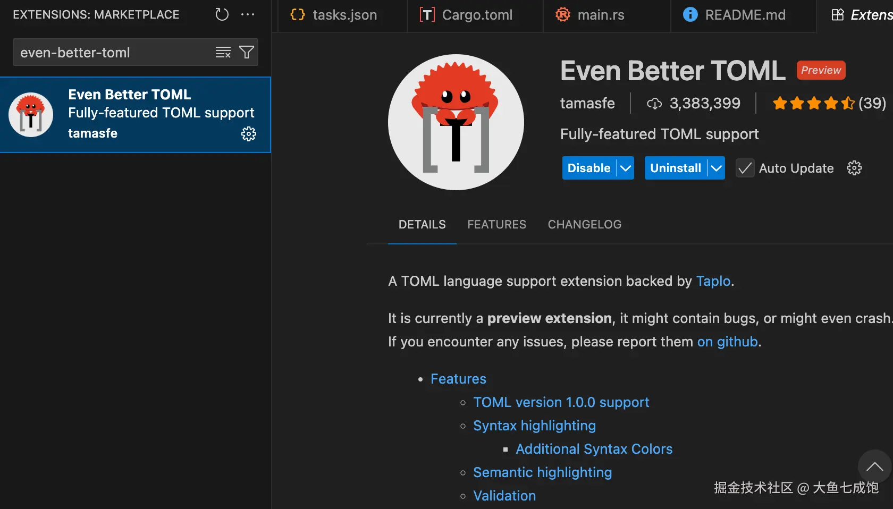Screen dimensions: 893x509
Task: Filter extensions with the funnel icon
Action: tap(247, 52)
